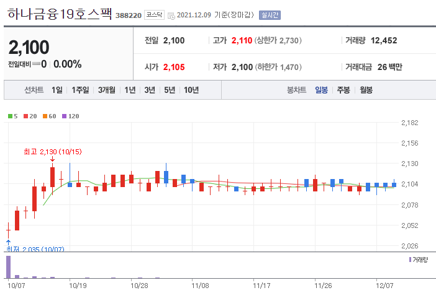Screen dimensions: 436x293
Task: Click the 고가 value 2,110
Action: (x=242, y=40)
